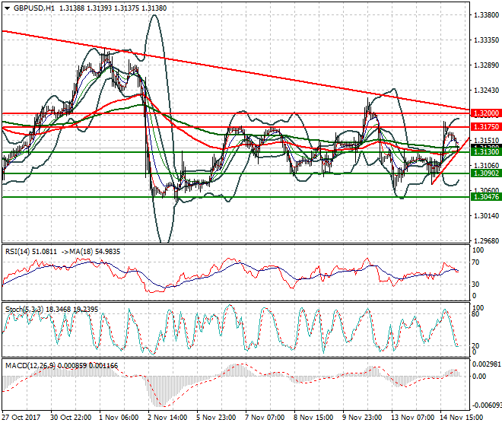502x426 pixels.
Task: Click the 1.32890 price scale value
Action: tap(486, 65)
